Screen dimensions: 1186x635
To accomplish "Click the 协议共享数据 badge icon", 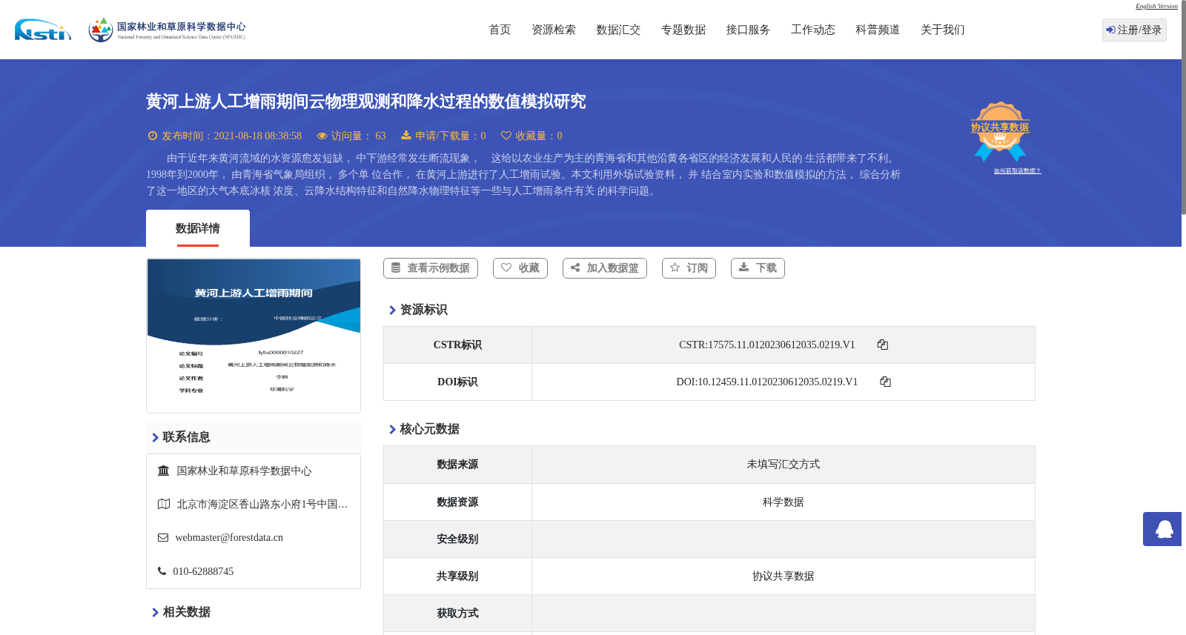I will [x=1000, y=131].
